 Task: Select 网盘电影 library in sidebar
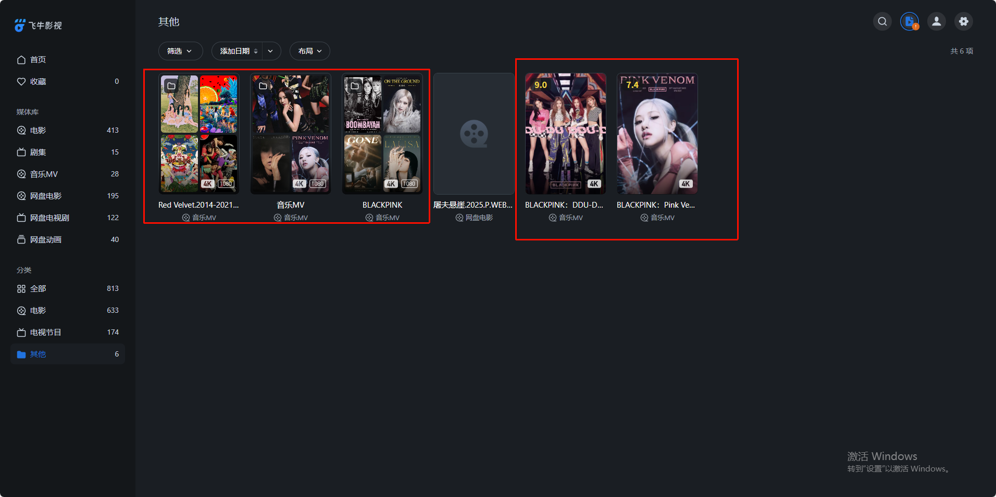68,196
